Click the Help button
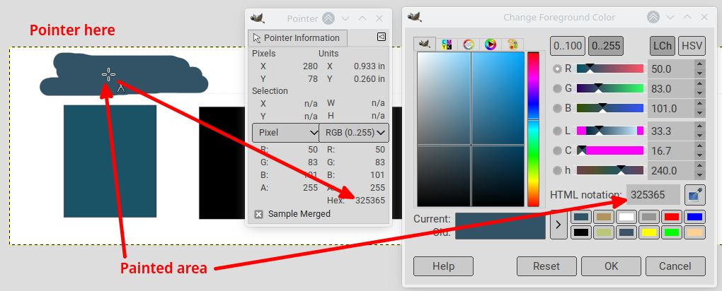The width and height of the screenshot is (722, 291). 443,266
